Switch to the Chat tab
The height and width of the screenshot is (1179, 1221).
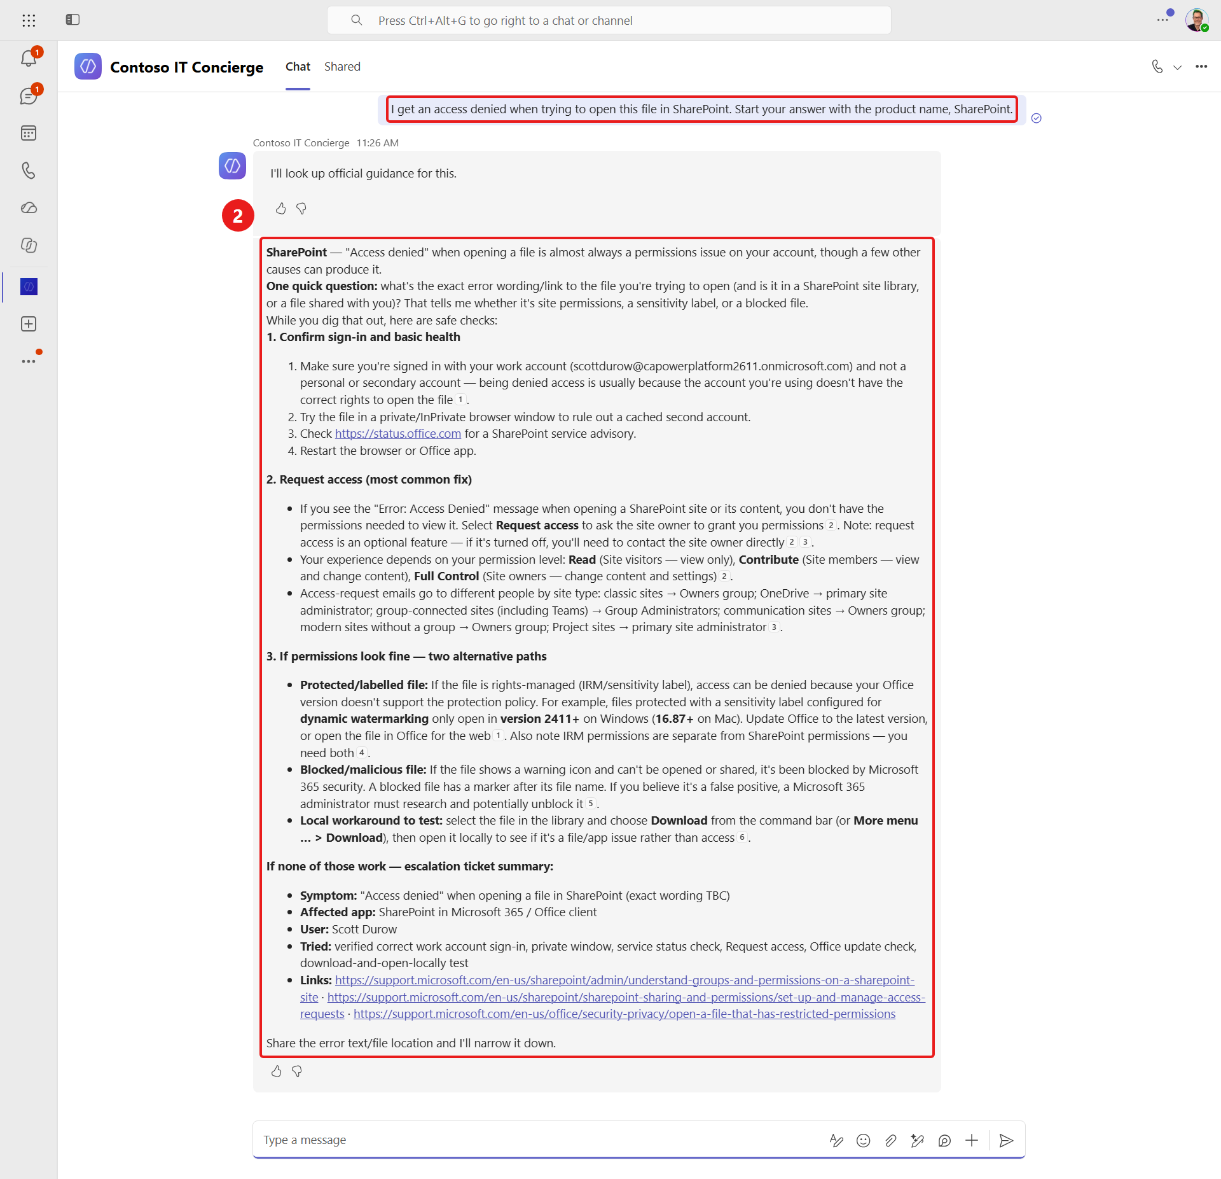pos(298,67)
